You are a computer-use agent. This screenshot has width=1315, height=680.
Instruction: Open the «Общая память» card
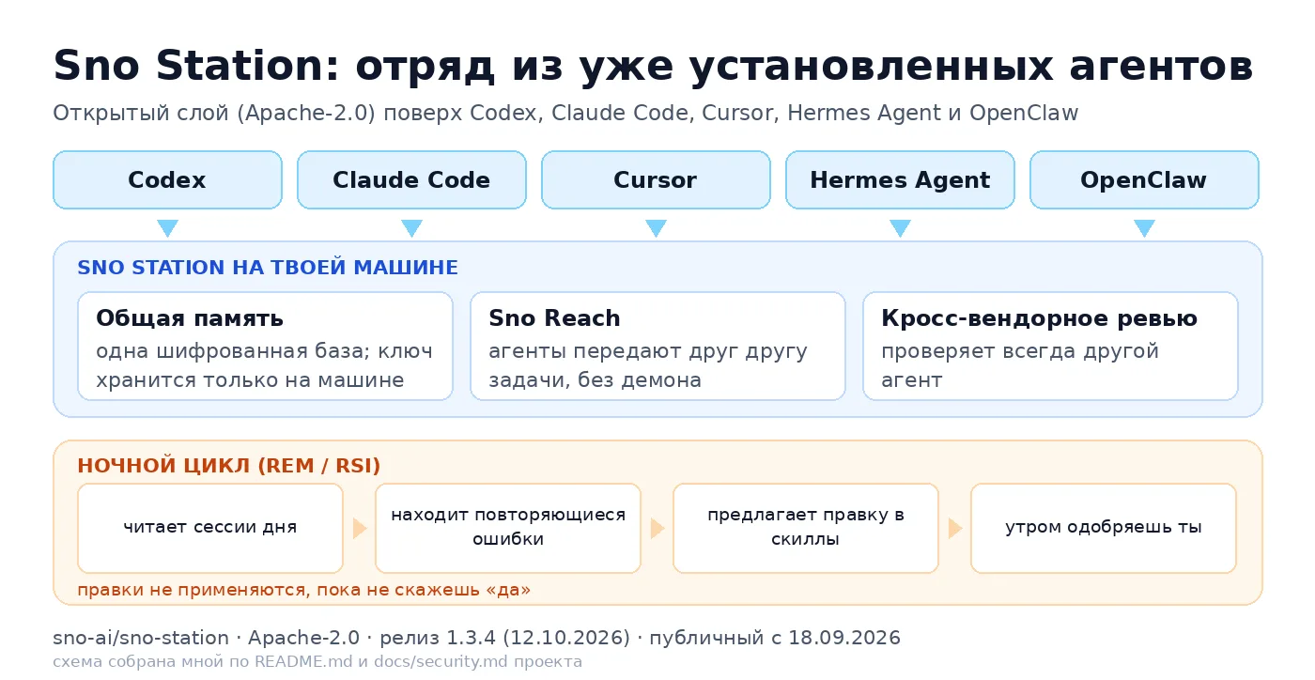click(x=265, y=346)
